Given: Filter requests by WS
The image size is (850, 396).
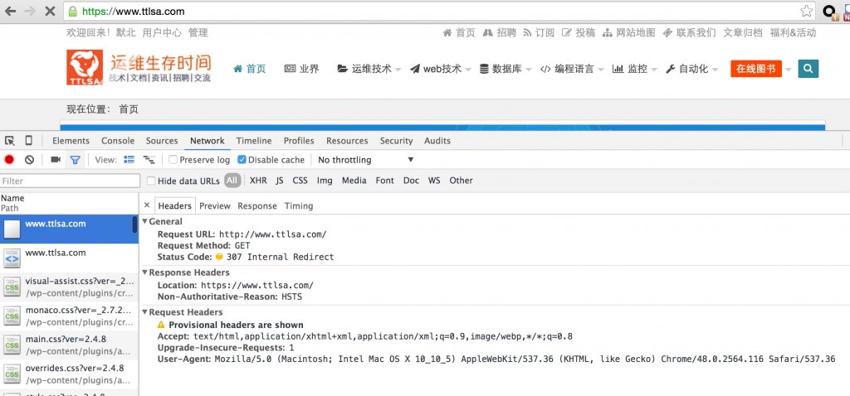Looking at the screenshot, I should tap(434, 181).
